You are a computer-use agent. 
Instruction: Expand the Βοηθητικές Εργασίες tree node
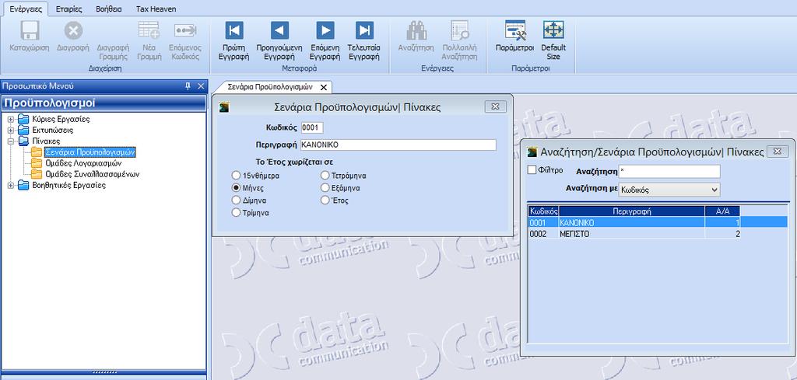coord(11,186)
